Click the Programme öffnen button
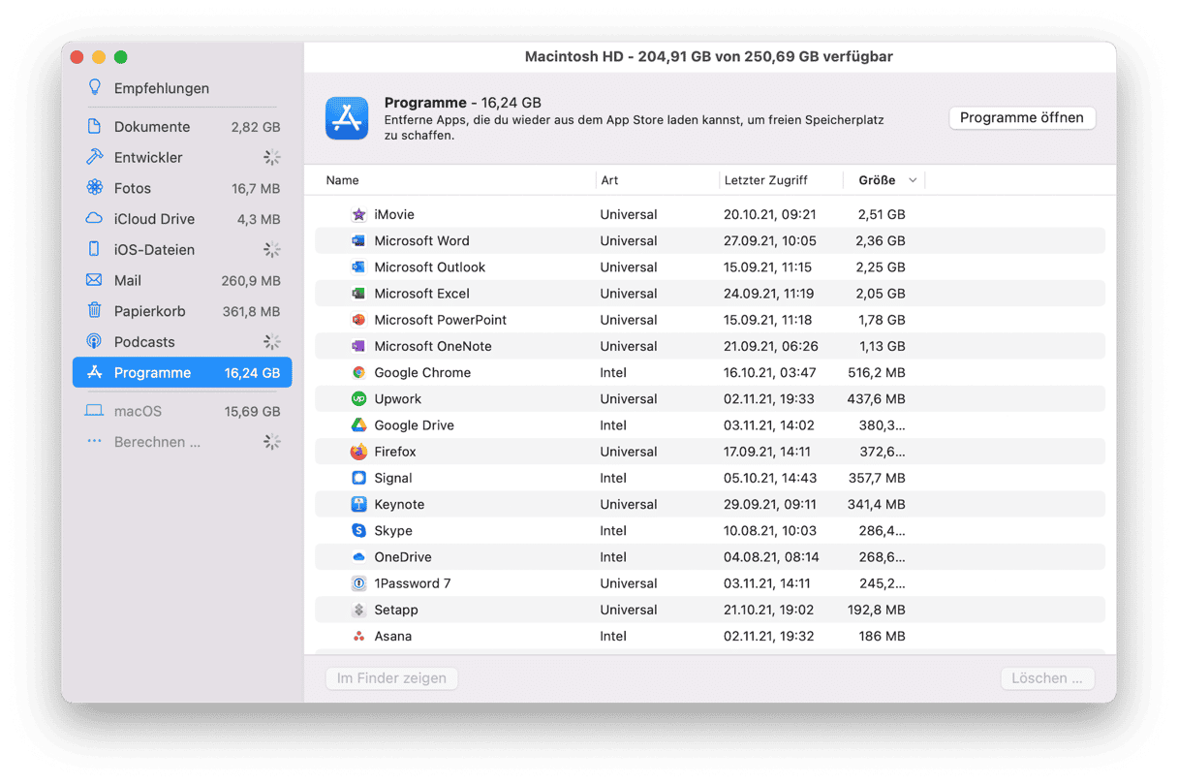1178x784 pixels. coord(1022,117)
